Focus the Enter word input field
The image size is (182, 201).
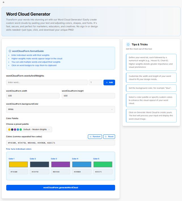(47, 82)
